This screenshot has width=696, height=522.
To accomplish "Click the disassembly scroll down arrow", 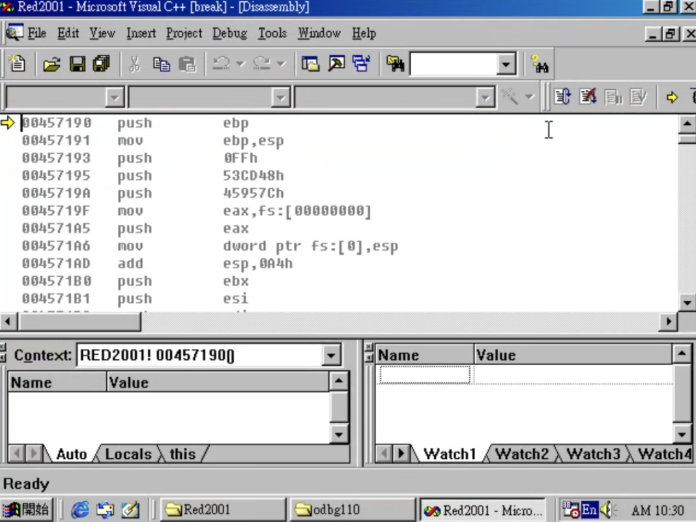I will pyautogui.click(x=687, y=303).
